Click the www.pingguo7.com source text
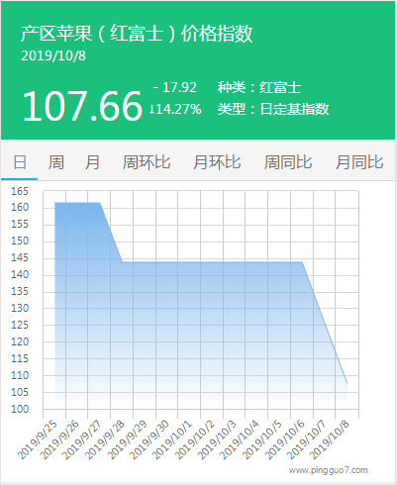 (329, 470)
